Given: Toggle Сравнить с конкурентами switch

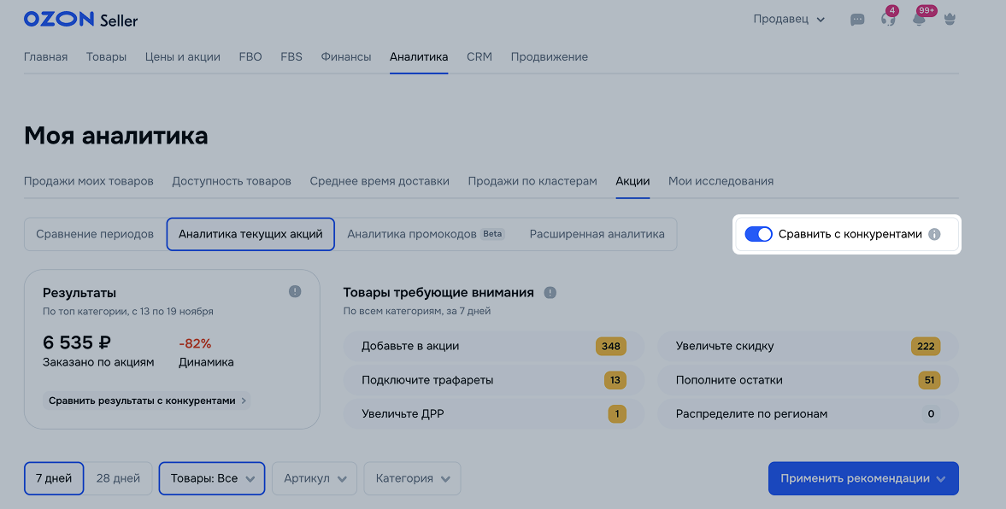Looking at the screenshot, I should click(x=758, y=234).
